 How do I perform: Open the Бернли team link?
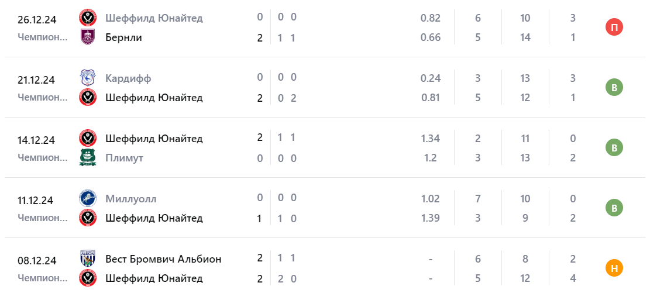(x=124, y=37)
